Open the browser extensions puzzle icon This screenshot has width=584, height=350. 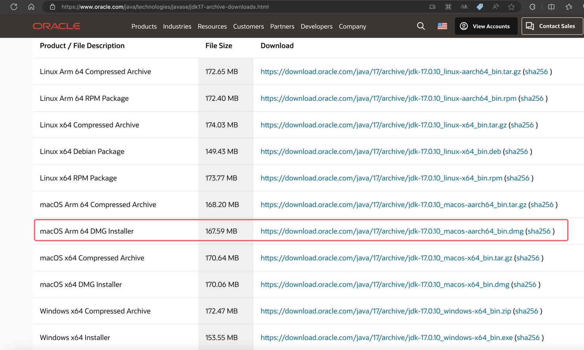[x=532, y=7]
